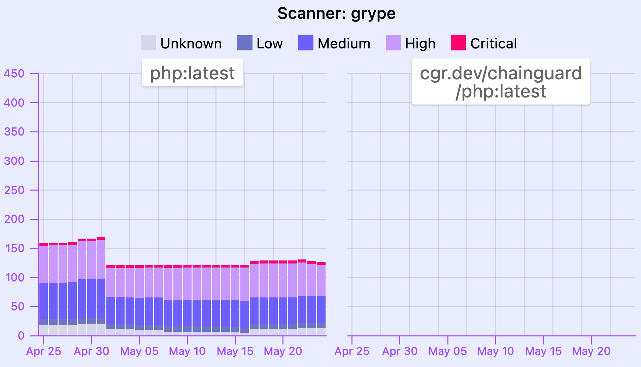This screenshot has width=641, height=367.
Task: Click May 10 label under chainguard chart
Action: pos(496,351)
